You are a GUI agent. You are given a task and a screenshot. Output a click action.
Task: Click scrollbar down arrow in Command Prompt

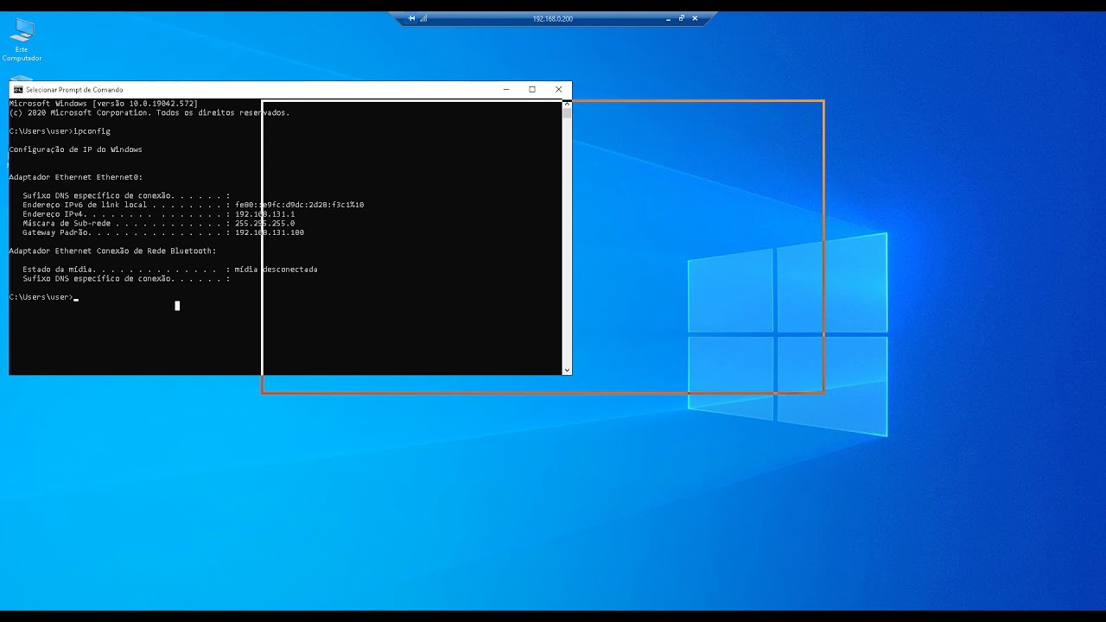567,370
